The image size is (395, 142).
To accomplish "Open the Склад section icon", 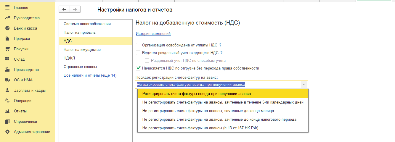I will pos(8,59).
